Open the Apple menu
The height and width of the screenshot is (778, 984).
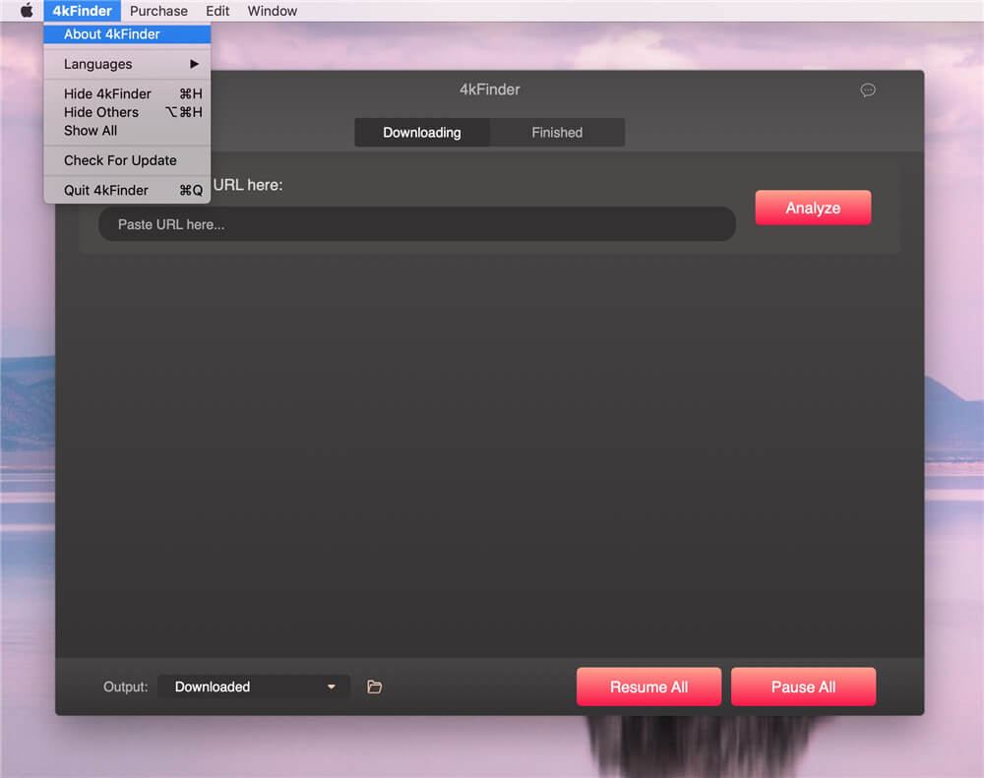[26, 11]
